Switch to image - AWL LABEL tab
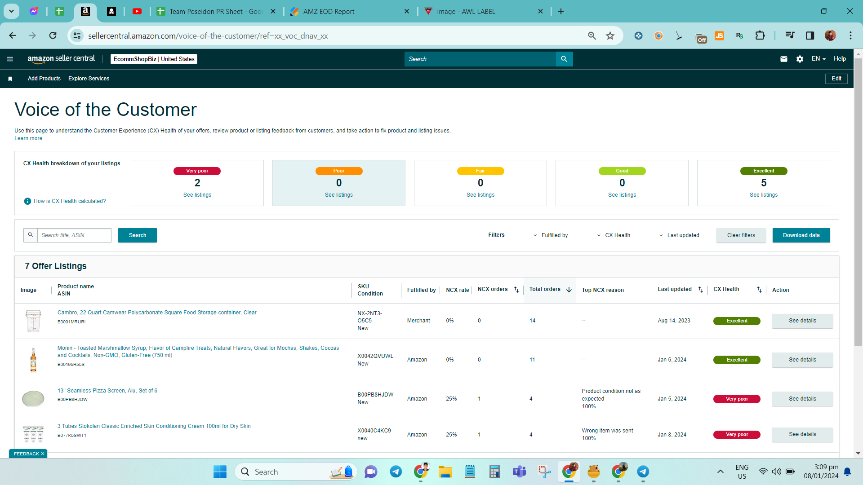Image resolution: width=863 pixels, height=485 pixels. tap(484, 11)
